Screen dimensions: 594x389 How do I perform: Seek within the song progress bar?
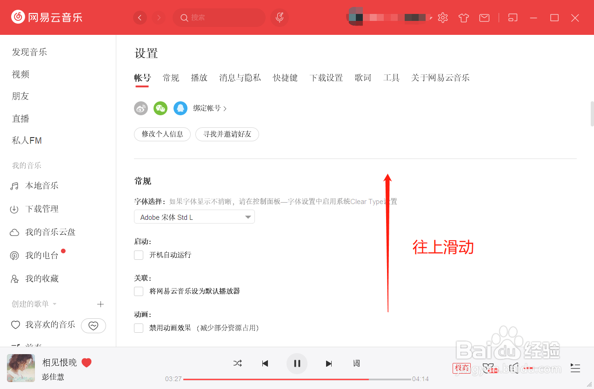point(297,379)
